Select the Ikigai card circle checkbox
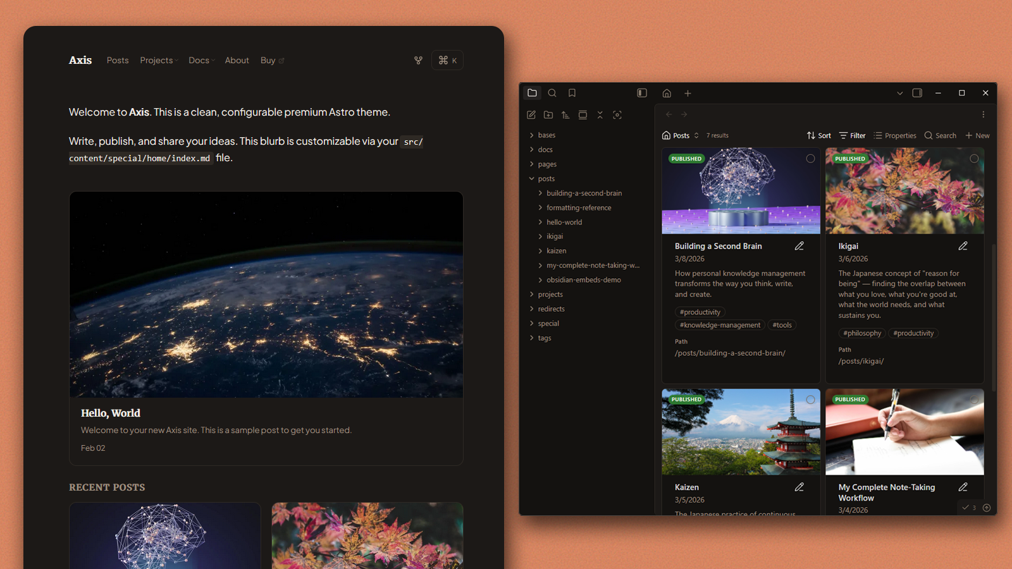Screen dimensions: 1012x569 pos(974,159)
